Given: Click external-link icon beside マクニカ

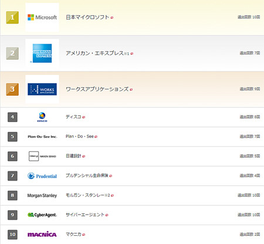Looking at the screenshot, I should [84, 235].
